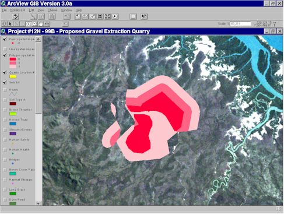Image resolution: width=284 pixels, height=214 pixels.
Task: Click the teal Bundy Creek legend swatch
Action: (13, 174)
